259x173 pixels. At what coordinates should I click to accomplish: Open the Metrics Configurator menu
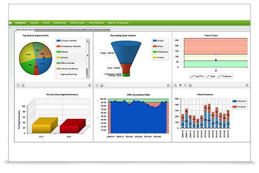click(118, 23)
